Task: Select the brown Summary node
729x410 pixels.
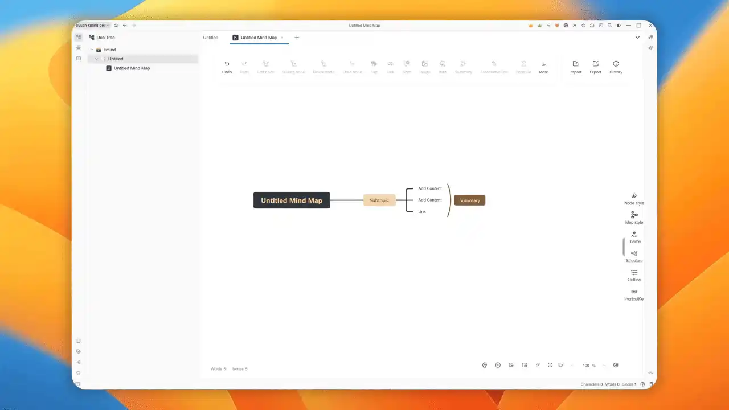Action: (x=470, y=200)
